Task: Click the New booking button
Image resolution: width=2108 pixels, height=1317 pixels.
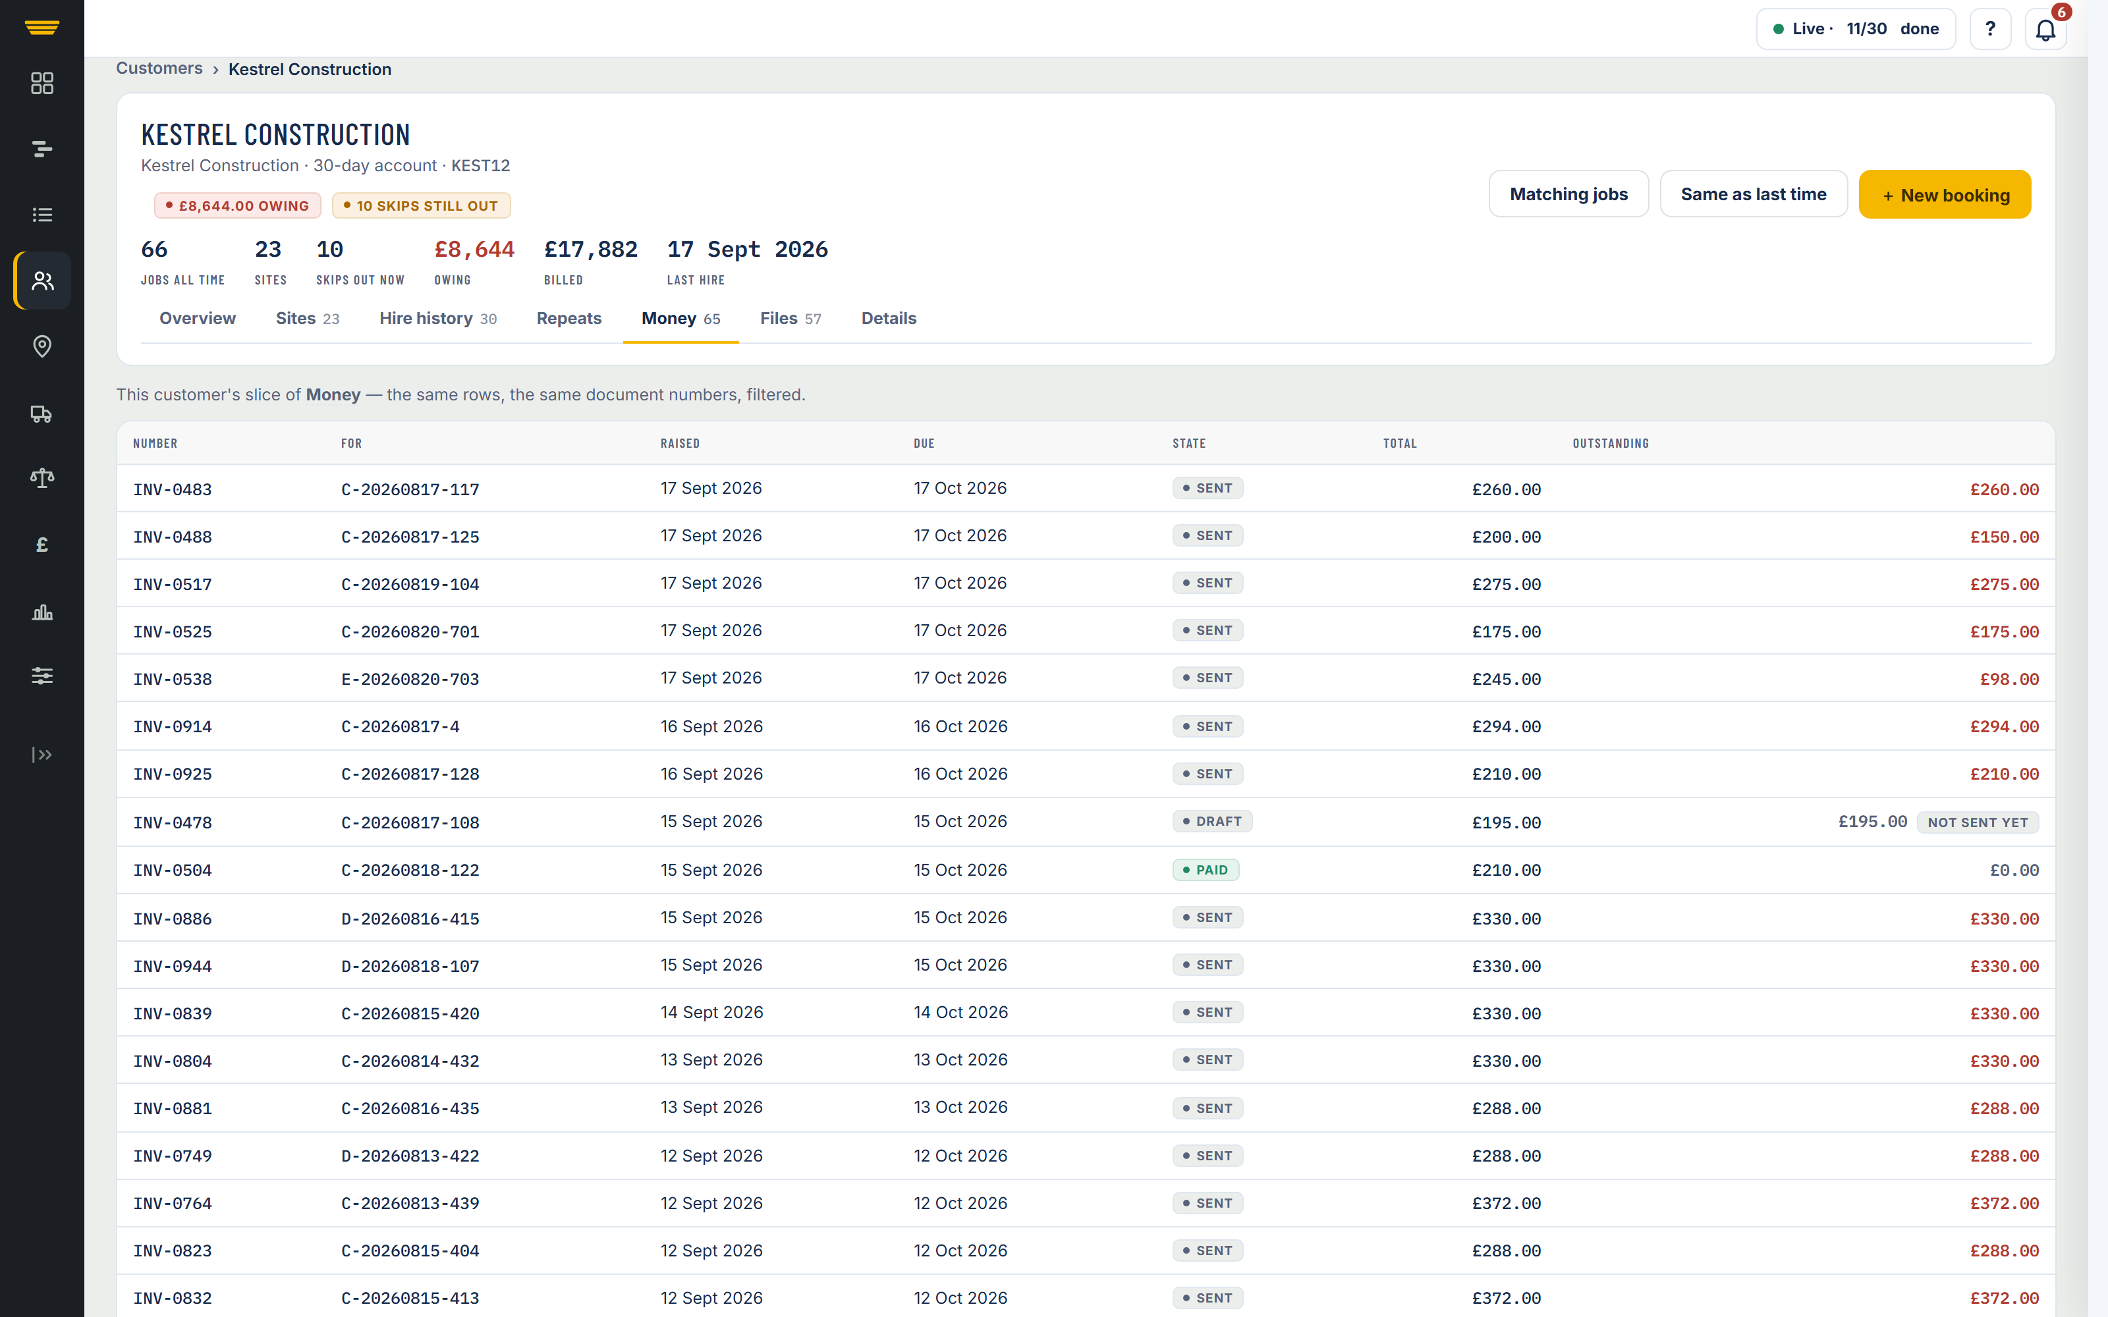Action: click(1944, 194)
